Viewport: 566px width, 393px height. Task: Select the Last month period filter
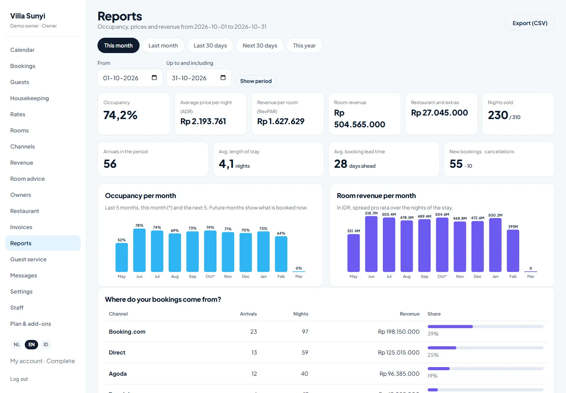tap(163, 46)
